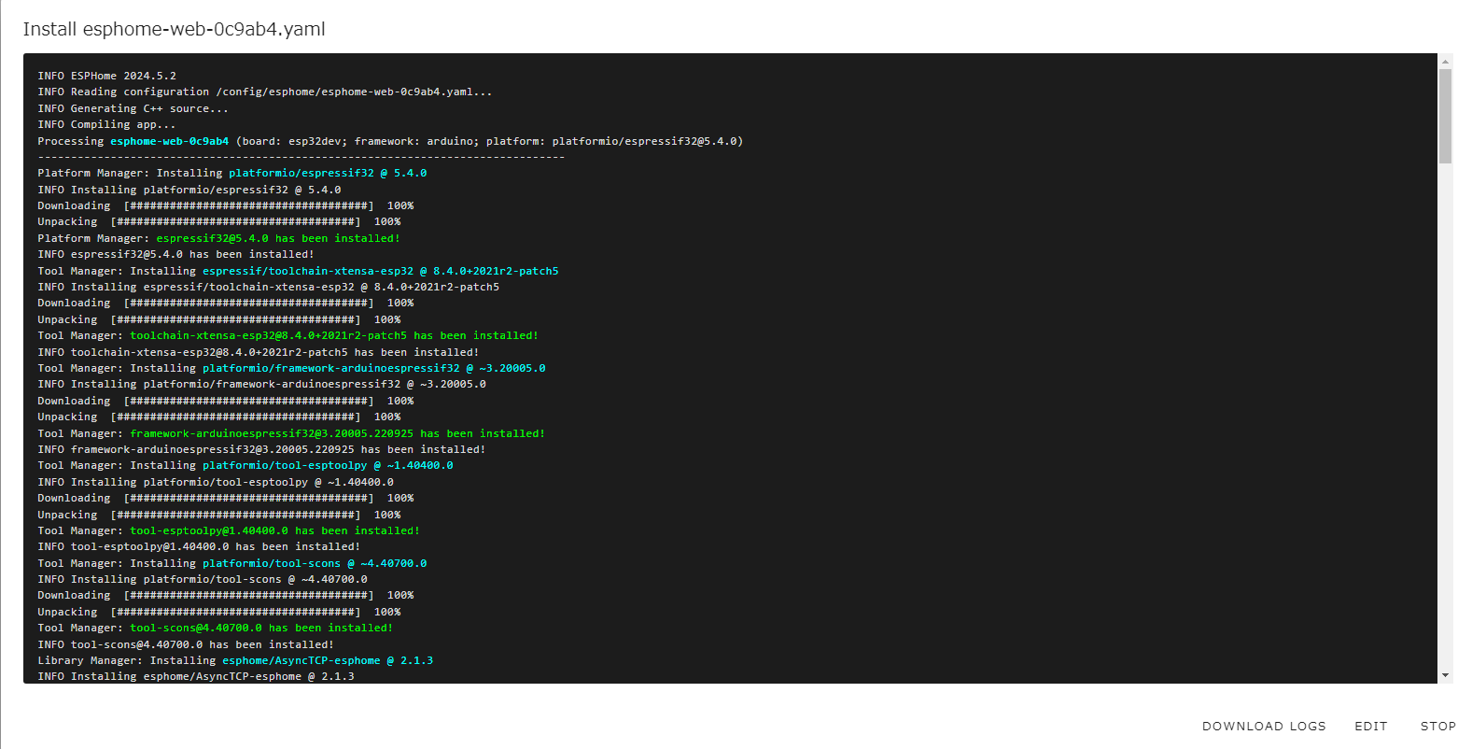The width and height of the screenshot is (1472, 749).
Task: Click green 'tool-esptoolpy@1.40400.0 has been installed!'
Action: (274, 530)
